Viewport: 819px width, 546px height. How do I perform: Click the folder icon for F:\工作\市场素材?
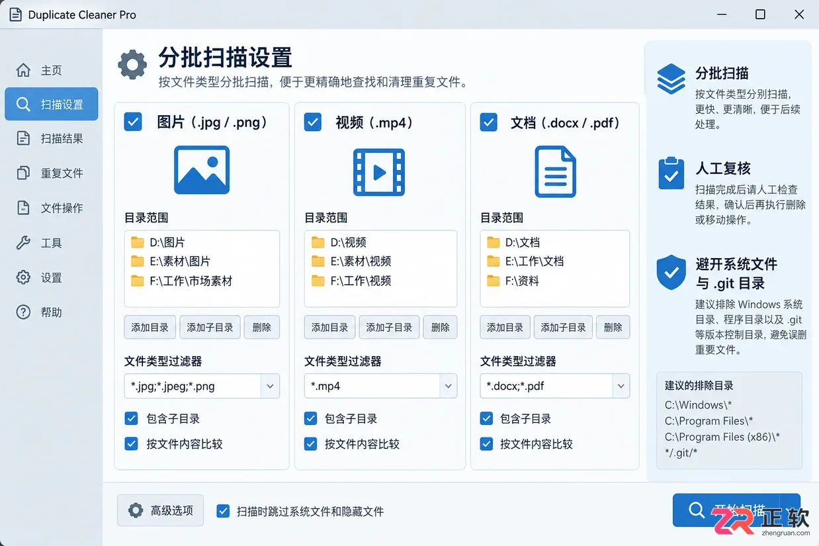pos(138,281)
